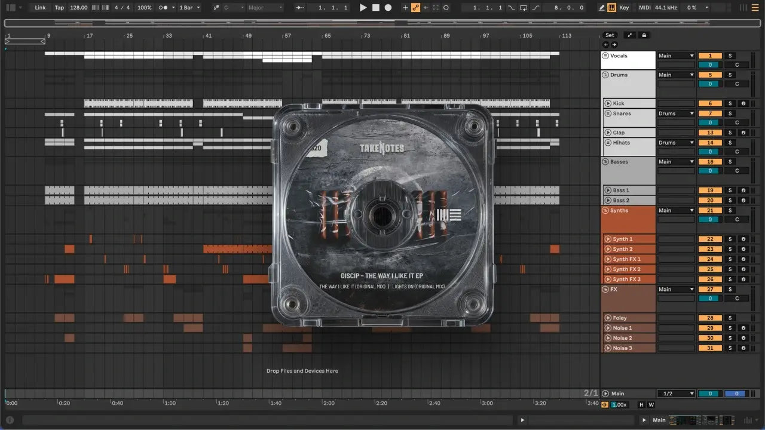Click the Tap tempo button
This screenshot has width=765, height=430.
tap(59, 8)
